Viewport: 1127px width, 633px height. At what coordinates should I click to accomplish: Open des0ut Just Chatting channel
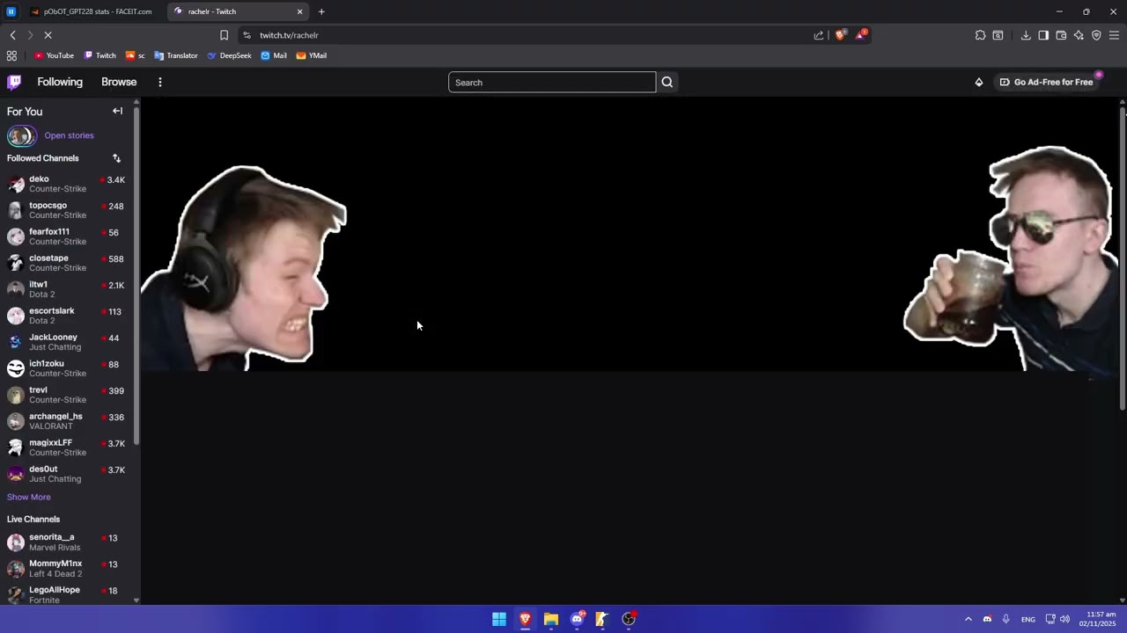69,474
